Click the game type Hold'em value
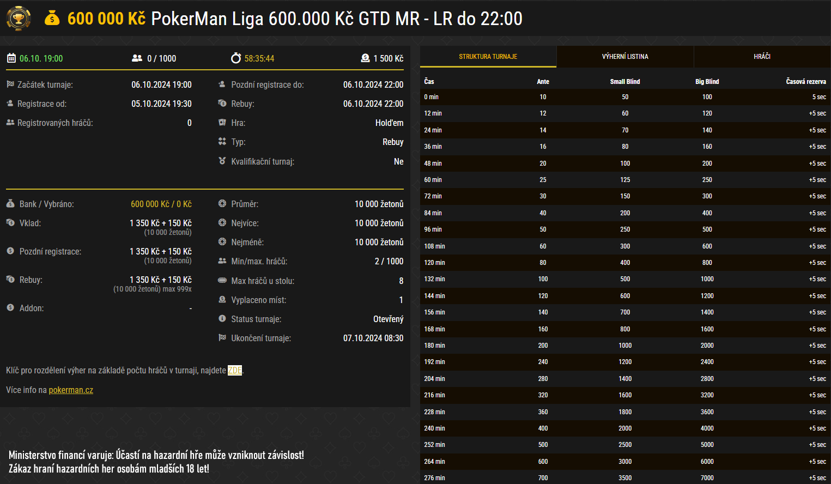 [390, 123]
